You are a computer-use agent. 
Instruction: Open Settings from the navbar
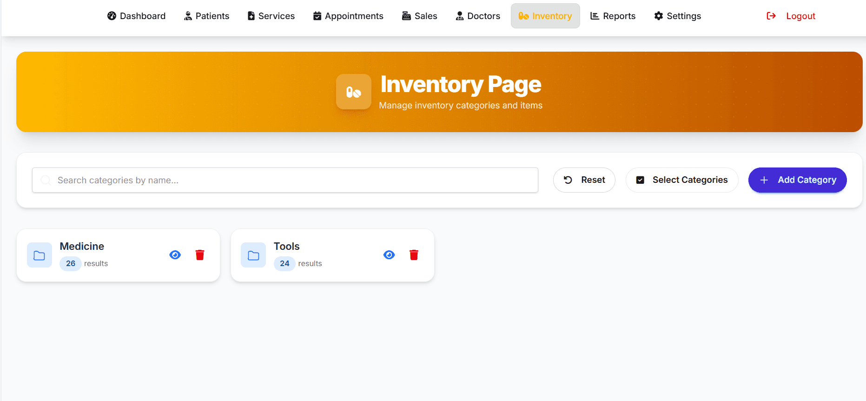[x=677, y=16]
